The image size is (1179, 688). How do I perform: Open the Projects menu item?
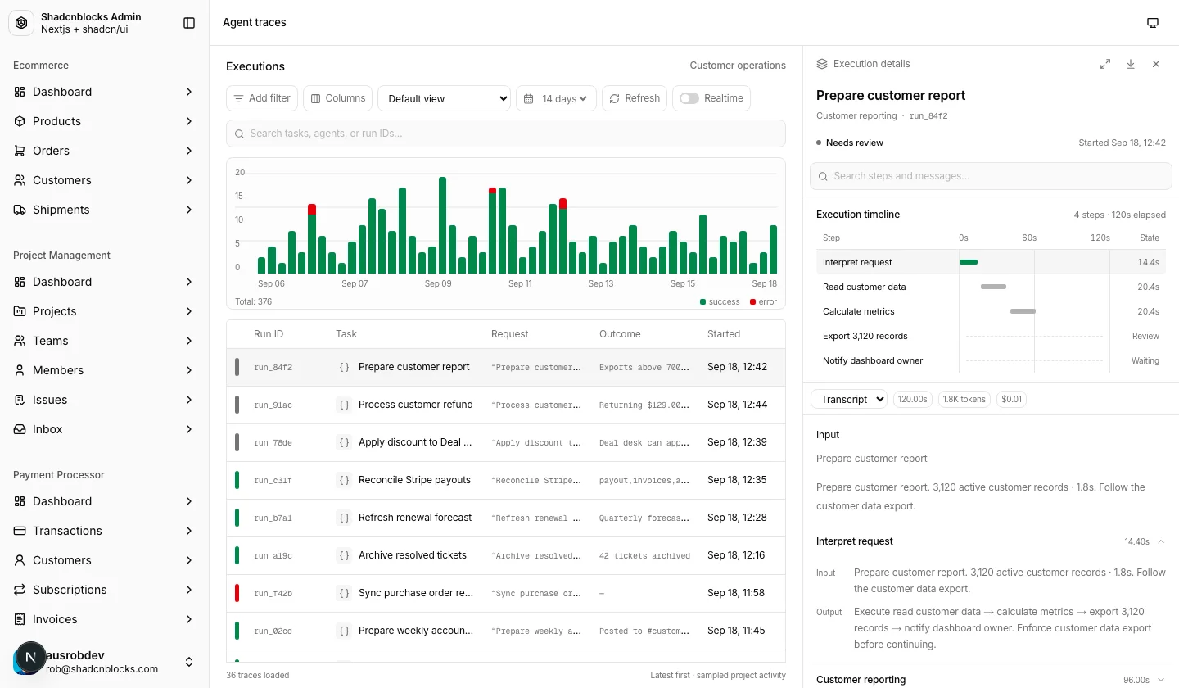(105, 311)
